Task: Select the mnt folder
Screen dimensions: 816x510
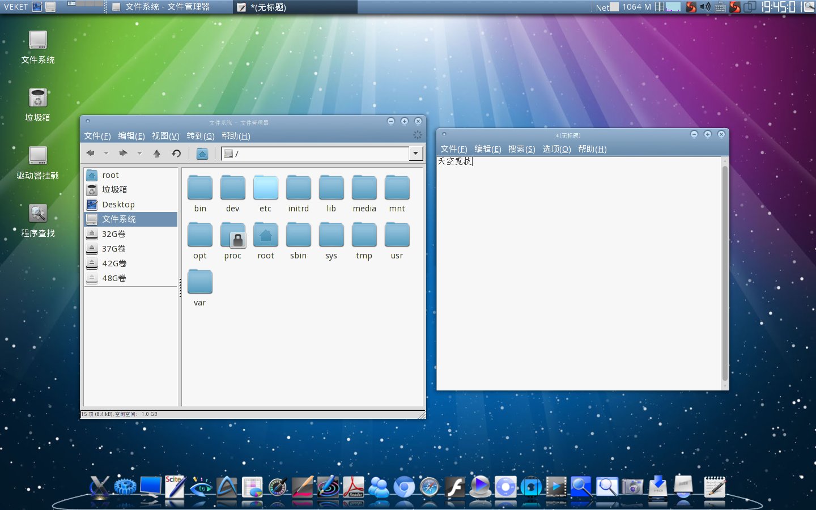Action: (397, 194)
